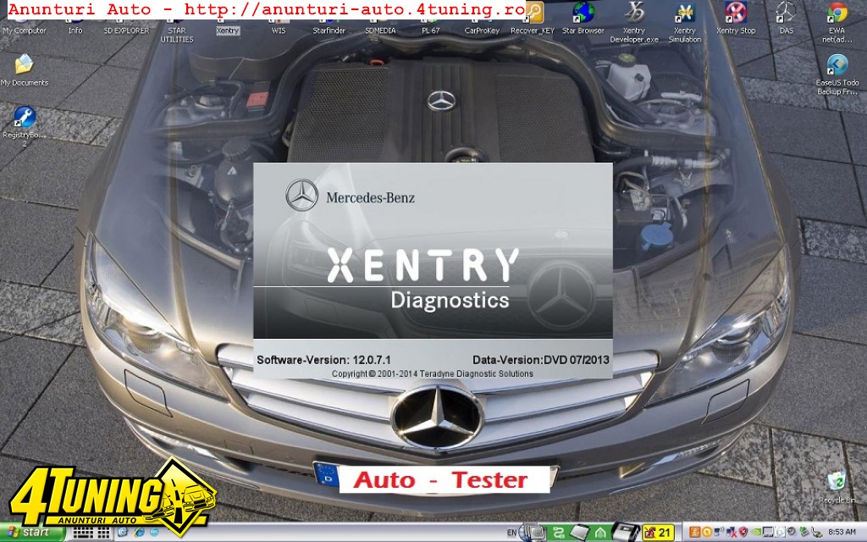
Task: Open Xentry Developer.exe shortcut
Action: [x=634, y=23]
